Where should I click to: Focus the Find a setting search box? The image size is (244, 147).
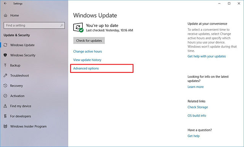(x=34, y=25)
